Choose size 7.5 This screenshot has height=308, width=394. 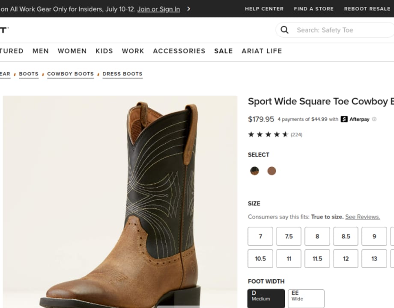point(289,236)
